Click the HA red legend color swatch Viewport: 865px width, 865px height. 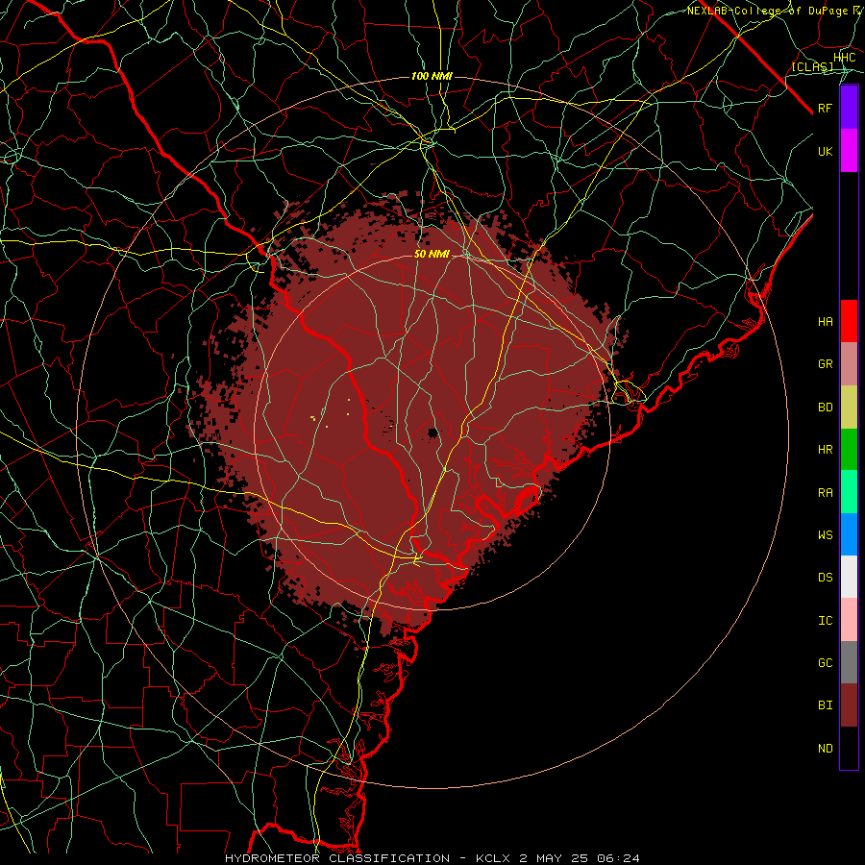[849, 321]
